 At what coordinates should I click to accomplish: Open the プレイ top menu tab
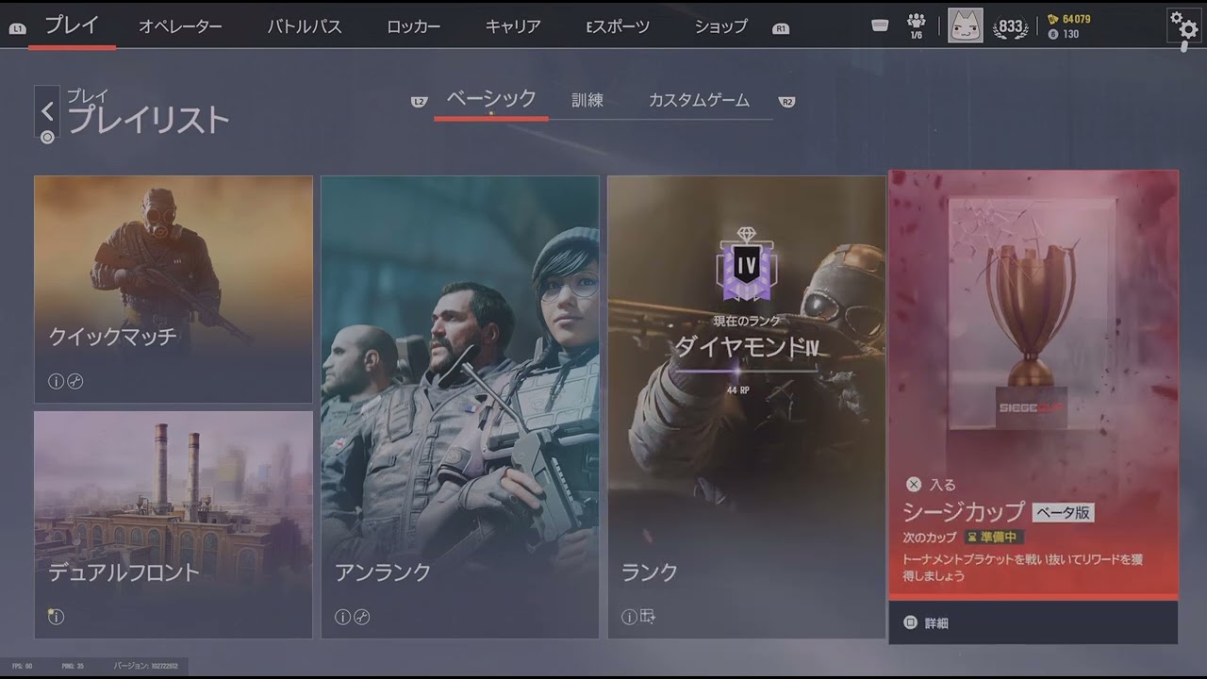click(72, 25)
